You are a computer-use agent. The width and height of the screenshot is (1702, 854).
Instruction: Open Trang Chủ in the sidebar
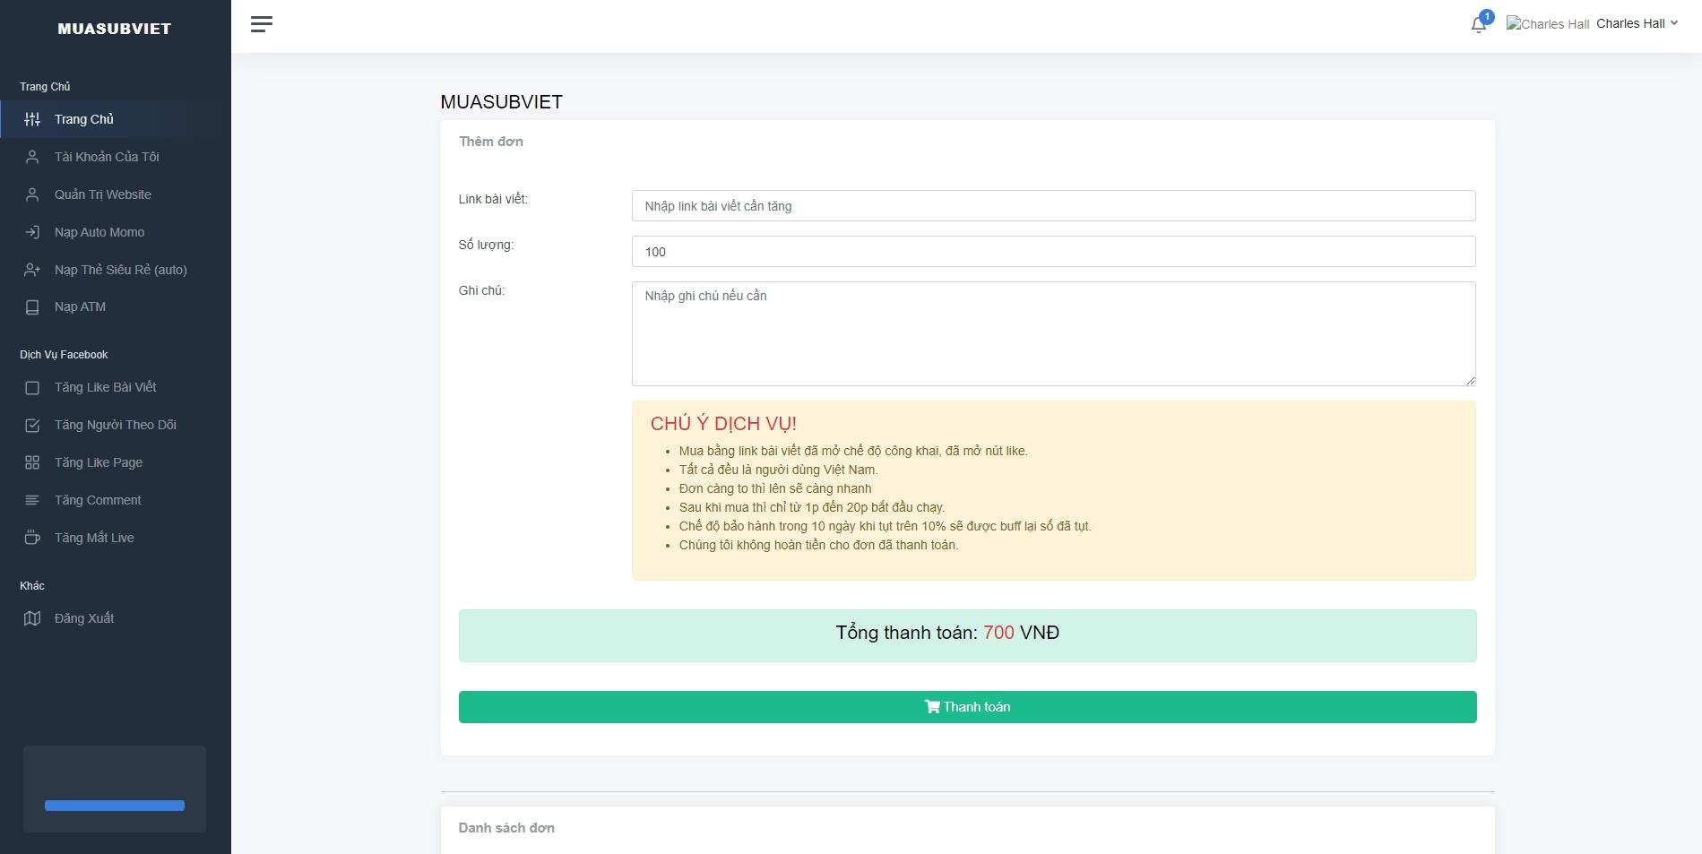pyautogui.click(x=115, y=119)
